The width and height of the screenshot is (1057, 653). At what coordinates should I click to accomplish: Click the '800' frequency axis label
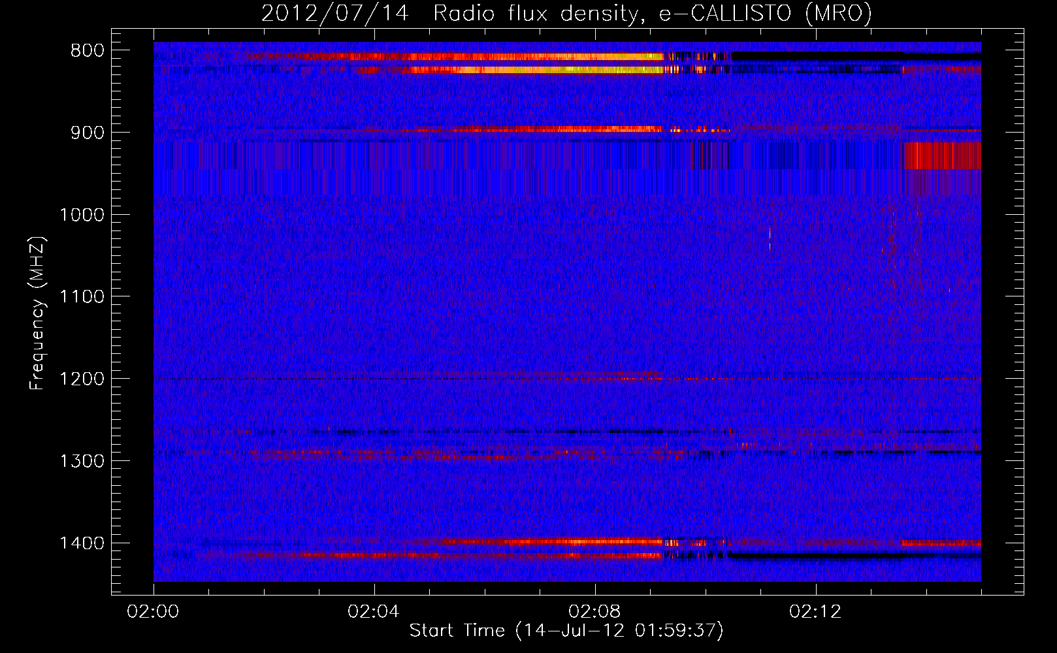click(87, 51)
